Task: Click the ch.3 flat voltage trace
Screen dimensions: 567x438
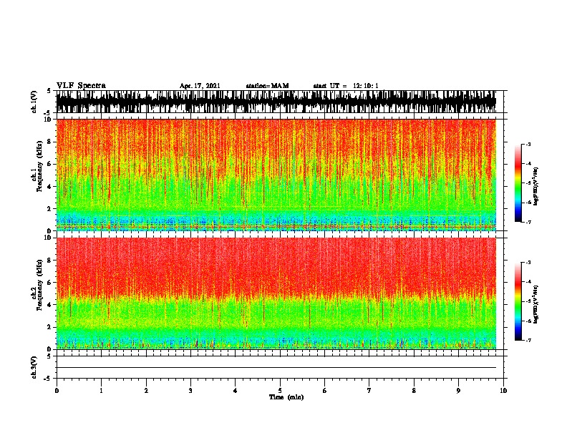Action: tap(276, 368)
